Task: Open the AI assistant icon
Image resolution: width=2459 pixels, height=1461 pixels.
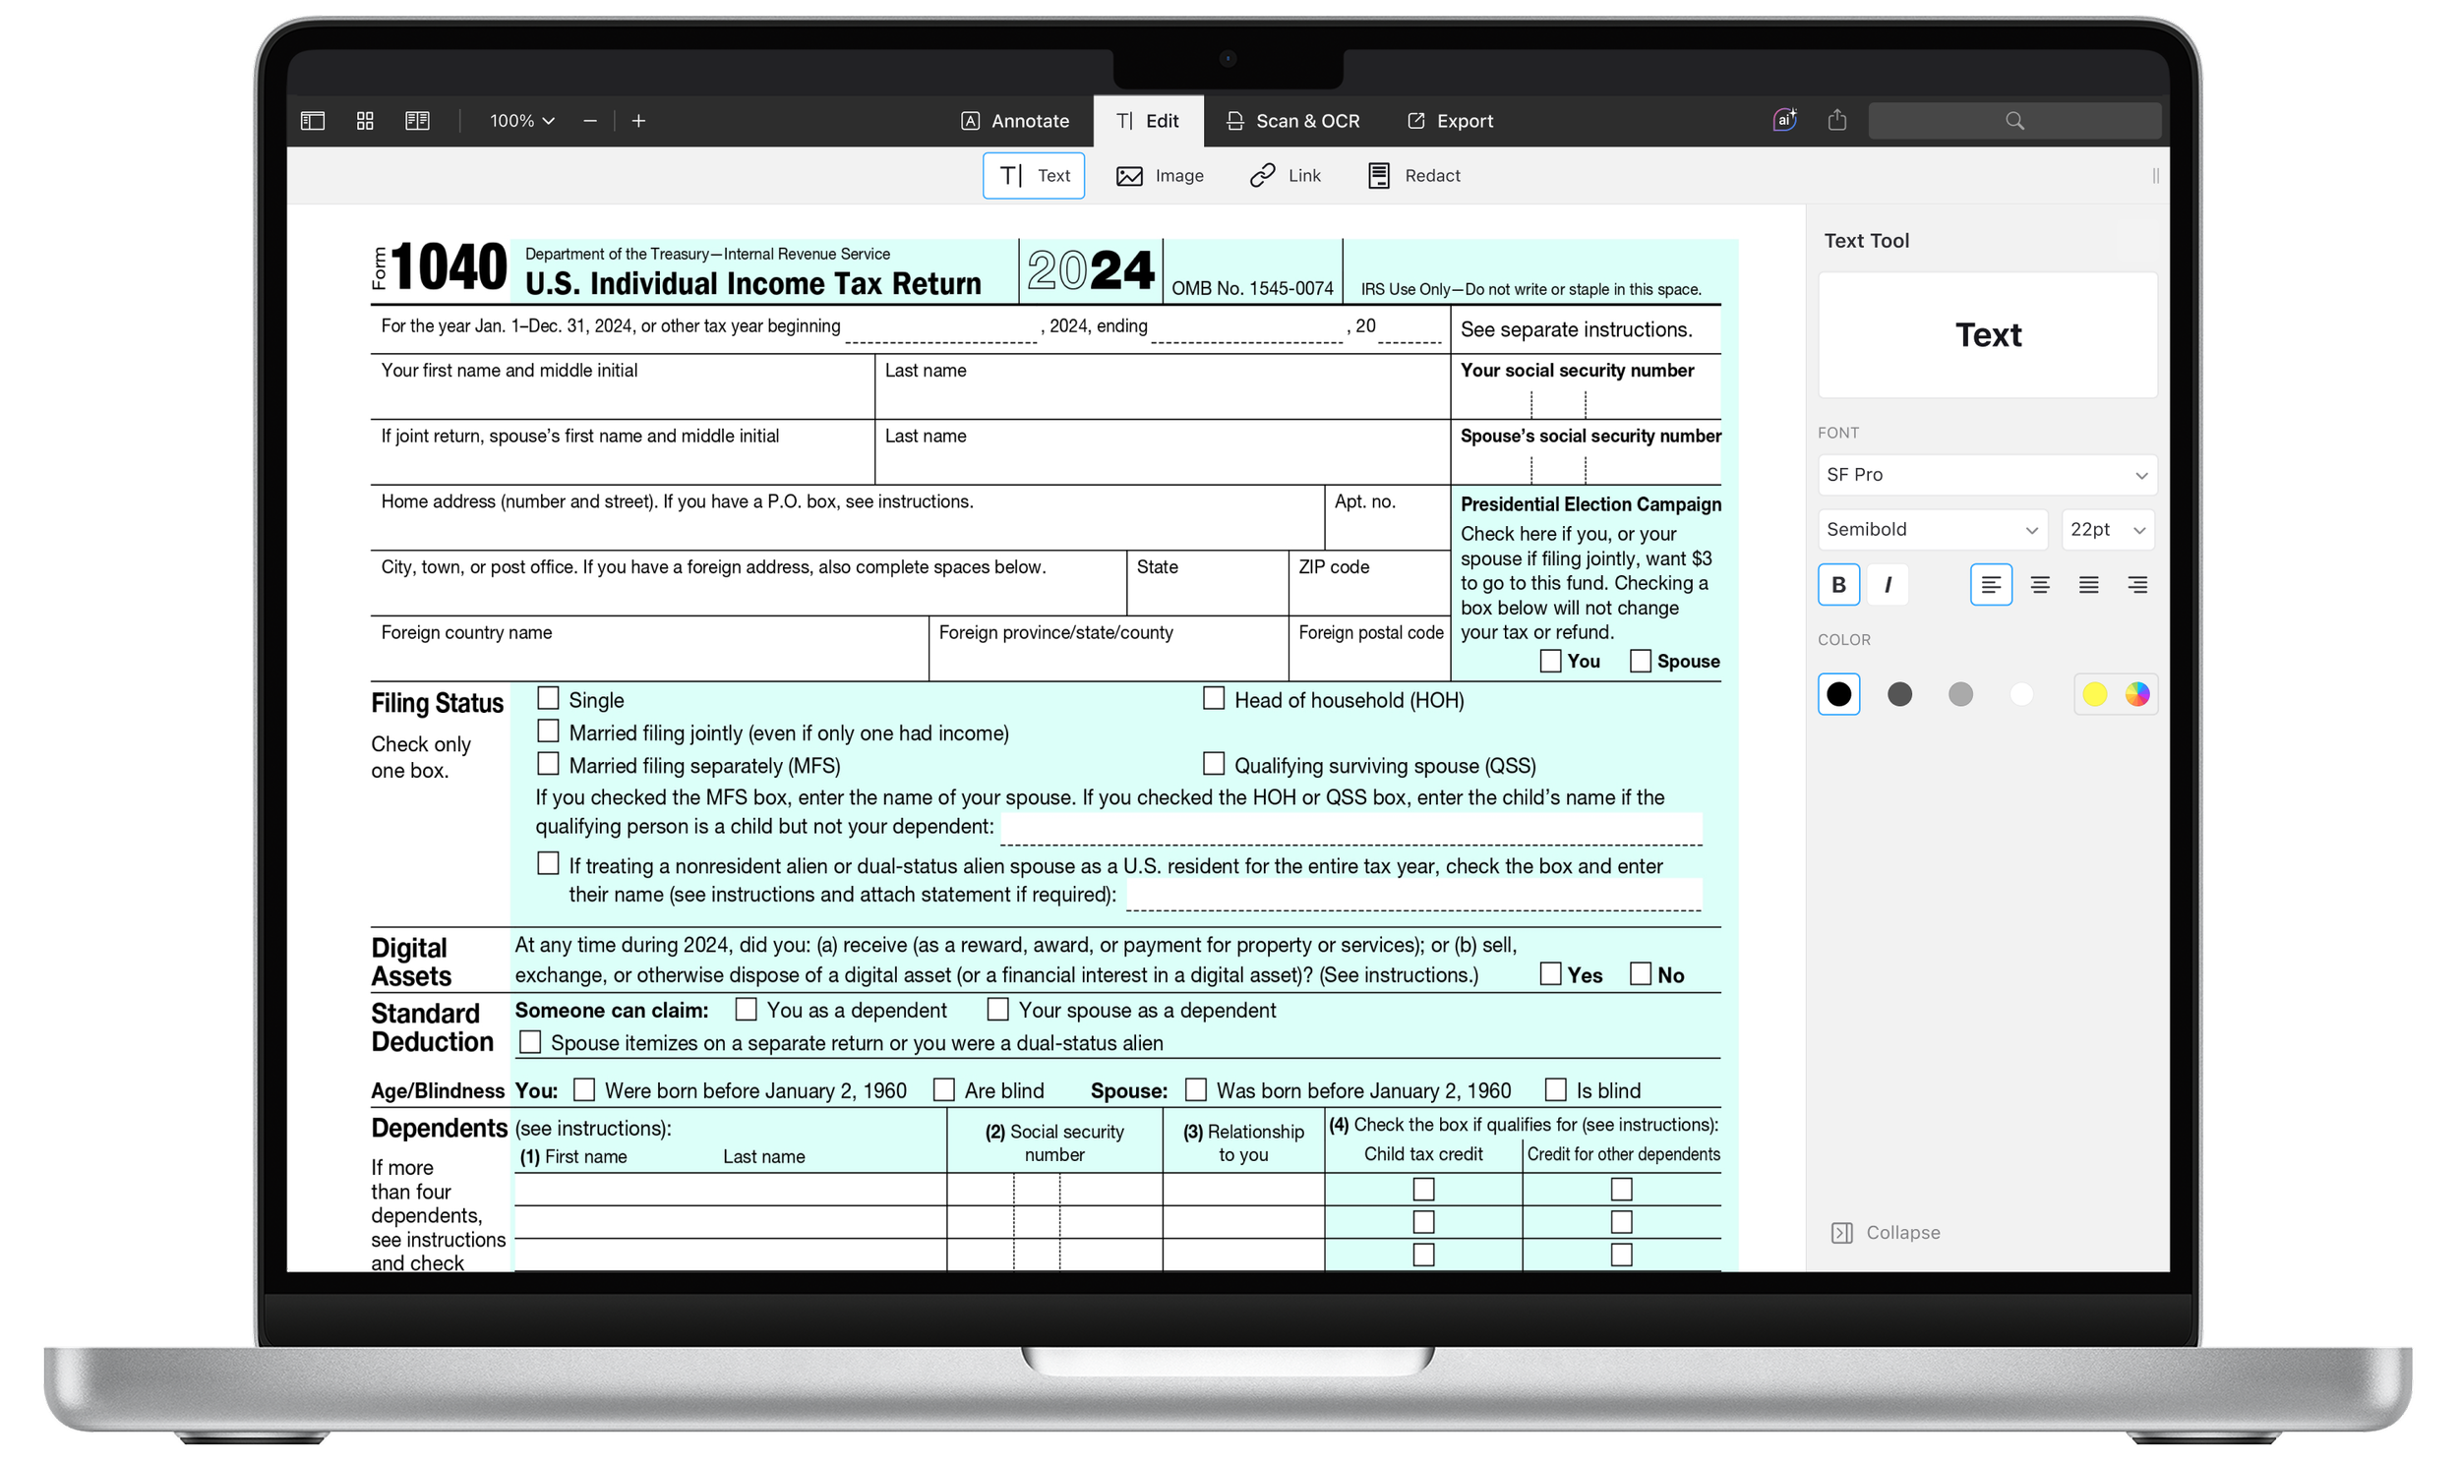Action: pyautogui.click(x=1784, y=120)
